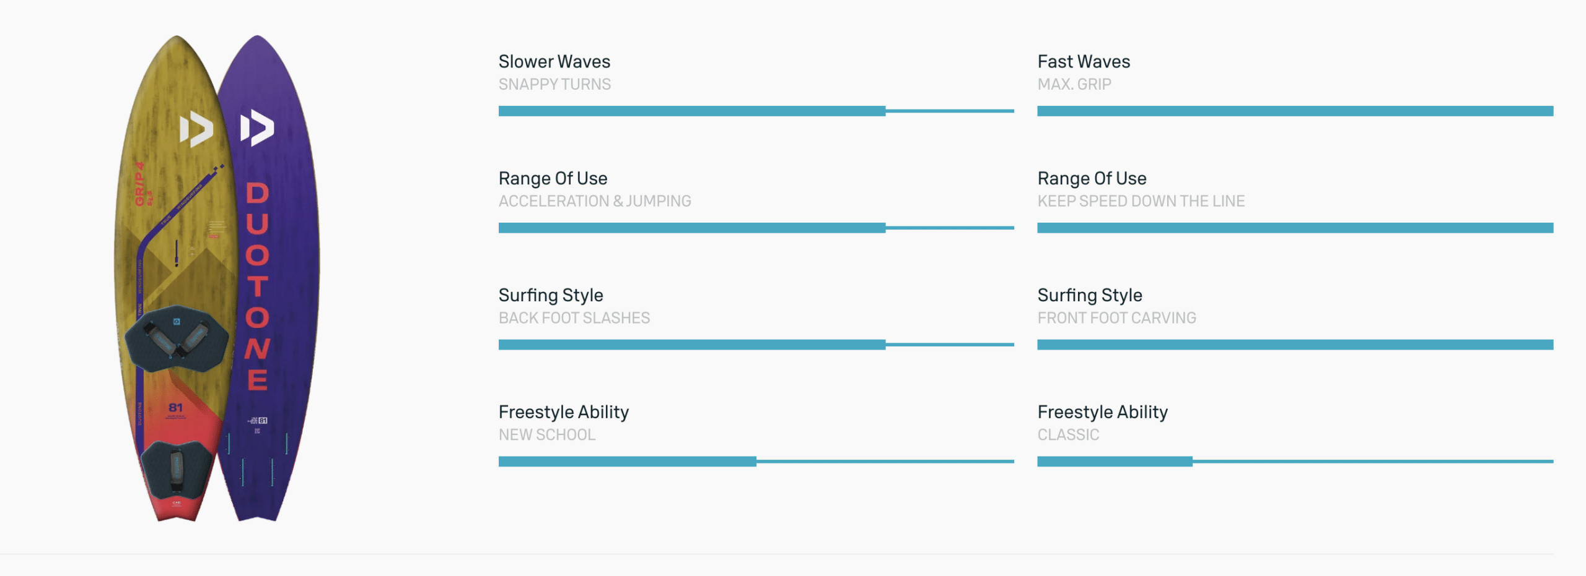Click the New School freestyle rating bar

coord(756,462)
